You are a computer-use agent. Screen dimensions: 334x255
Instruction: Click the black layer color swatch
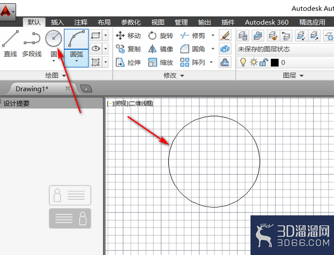click(275, 63)
